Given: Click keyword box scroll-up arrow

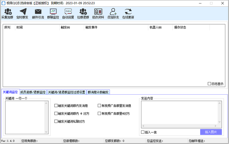Looking at the screenshot, I should [x=46, y=103].
